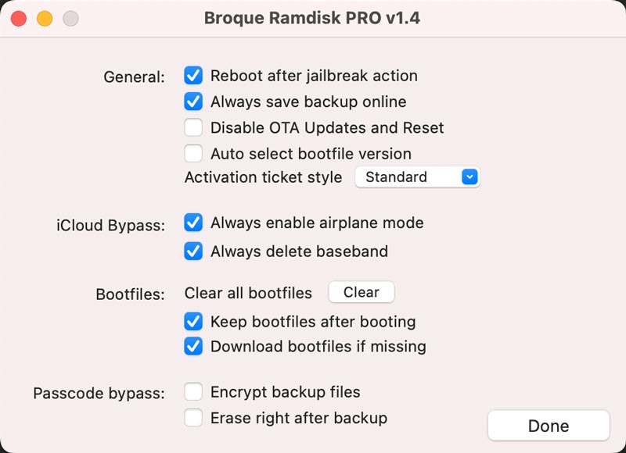Screen dimensions: 626x453
Task: Uncheck "Download bootfiles if missing"
Action: tap(193, 346)
